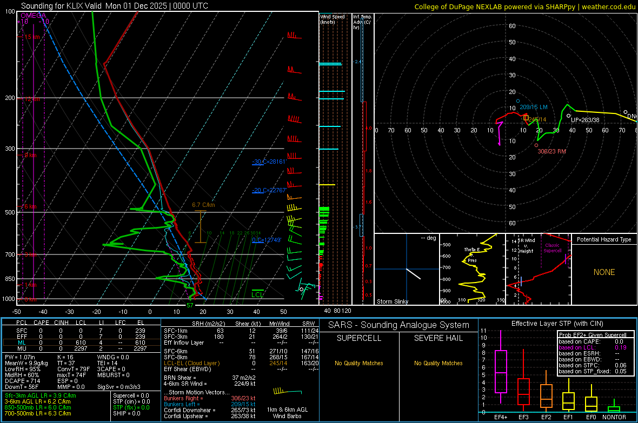Click the red right-mover circle on hodograph
Image resolution: width=638 pixels, height=423 pixels.
click(536, 145)
